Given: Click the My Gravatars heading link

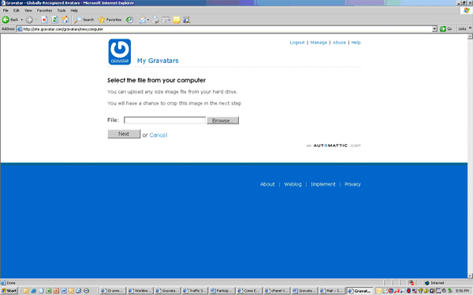Looking at the screenshot, I should click(x=158, y=61).
